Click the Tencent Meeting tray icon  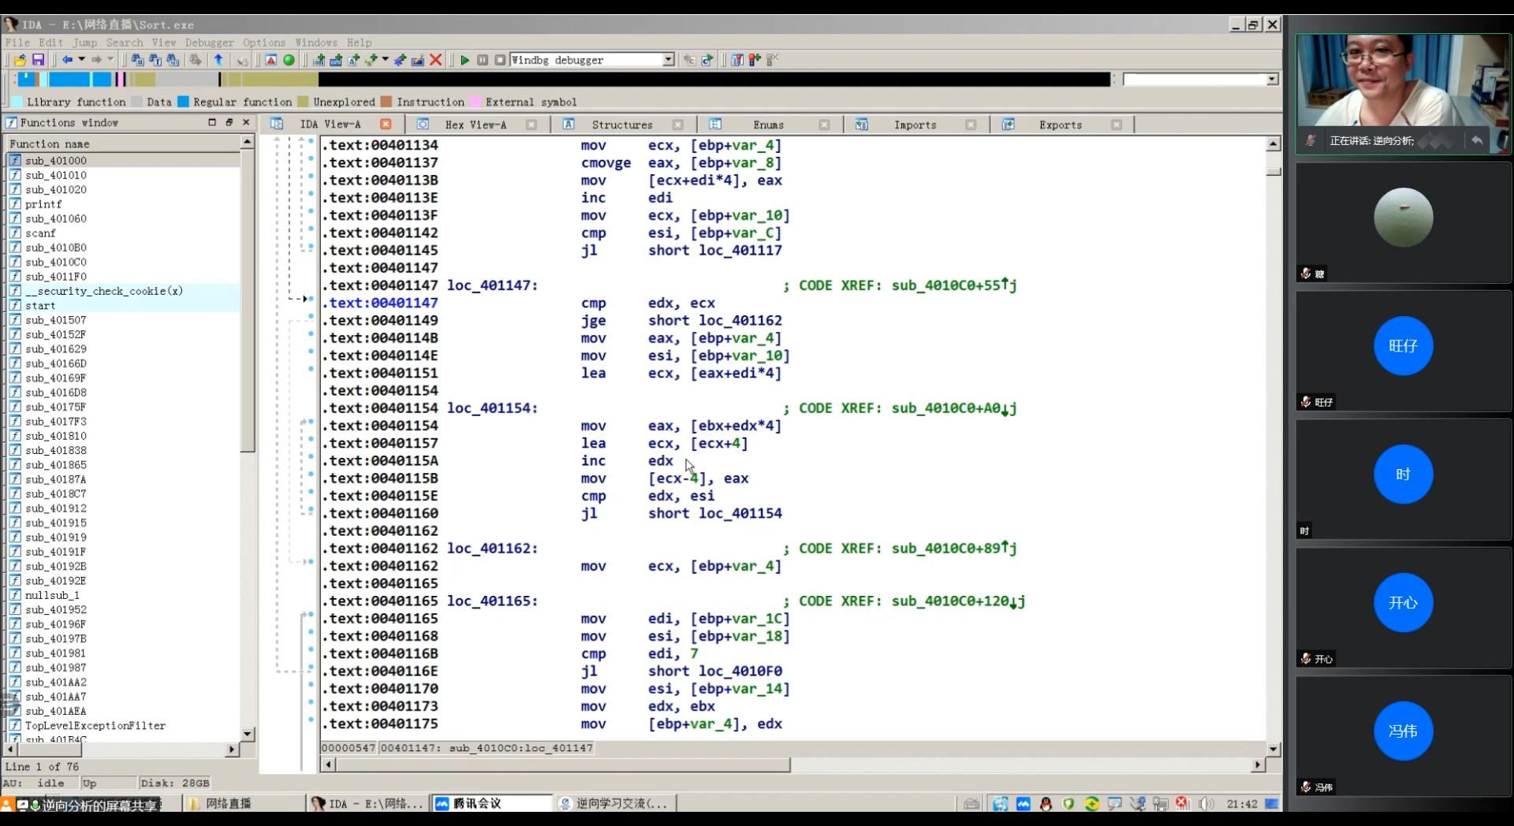pyautogui.click(x=1024, y=804)
